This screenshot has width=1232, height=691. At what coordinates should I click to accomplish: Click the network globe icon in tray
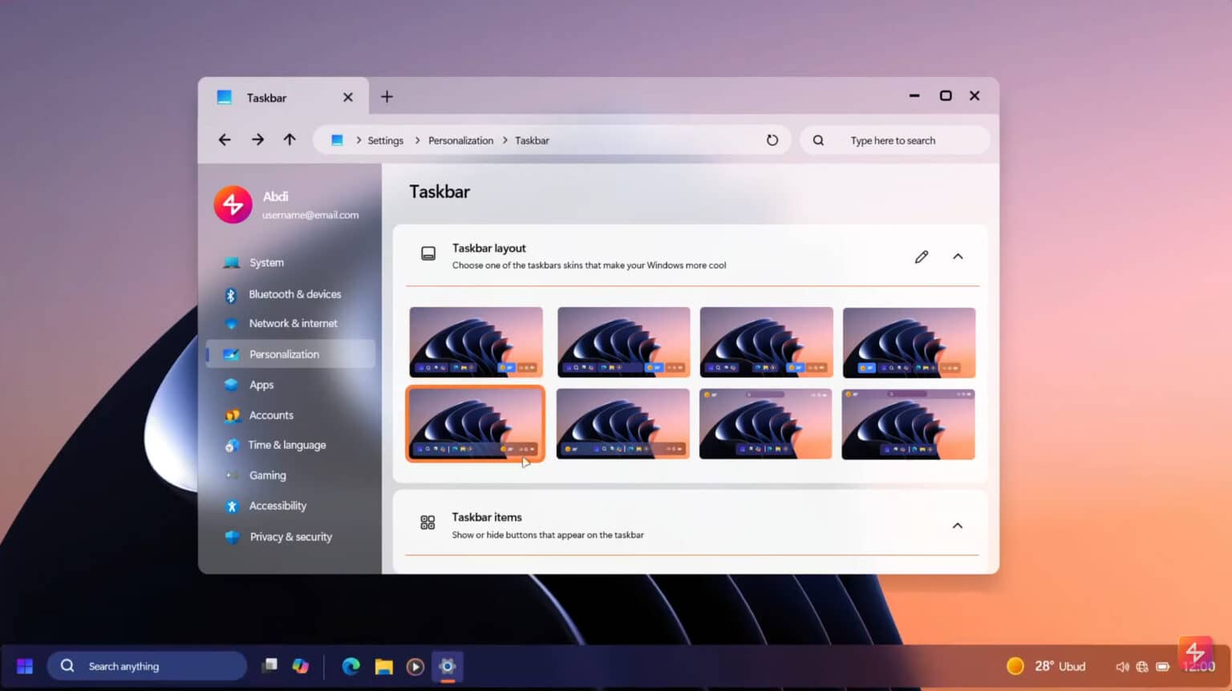pos(1141,666)
